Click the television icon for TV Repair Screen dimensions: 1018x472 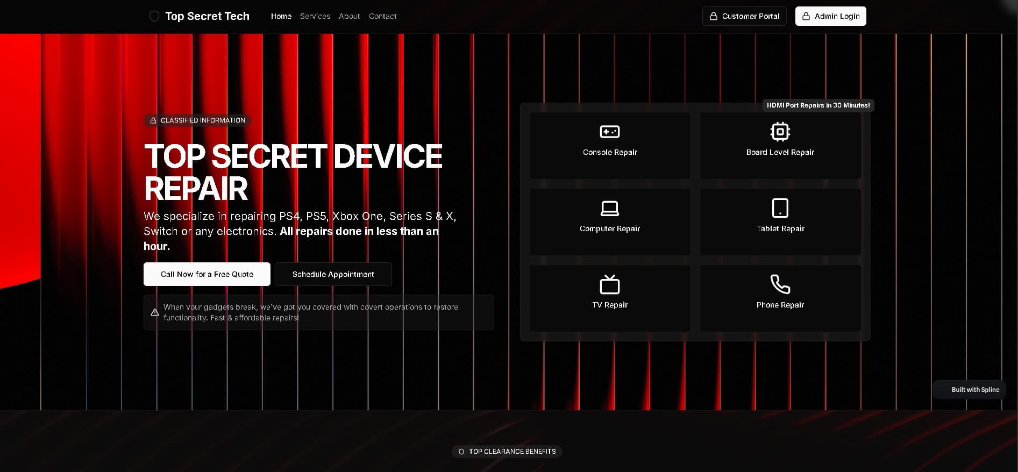[609, 284]
